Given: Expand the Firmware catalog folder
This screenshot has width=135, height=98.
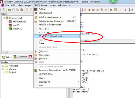Looking at the screenshot, I should [x=3, y=66].
